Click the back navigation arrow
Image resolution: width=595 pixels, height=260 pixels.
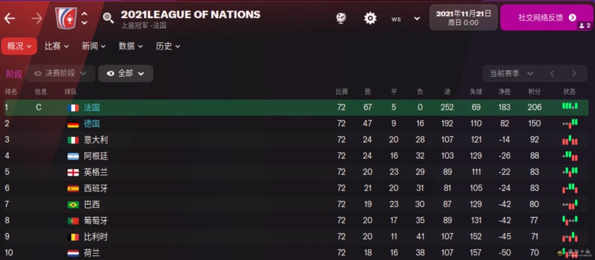click(x=10, y=18)
